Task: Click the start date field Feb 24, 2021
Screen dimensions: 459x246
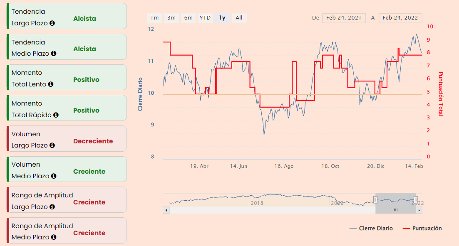Action: [x=344, y=18]
